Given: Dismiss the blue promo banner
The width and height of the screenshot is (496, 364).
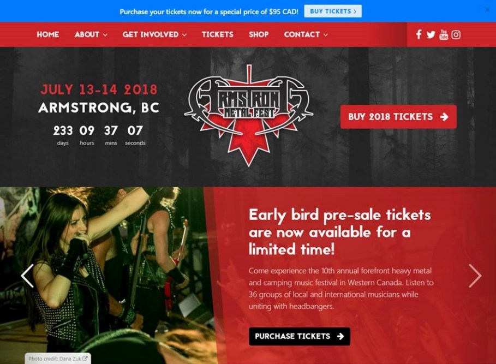Looking at the screenshot, I should click(487, 10).
